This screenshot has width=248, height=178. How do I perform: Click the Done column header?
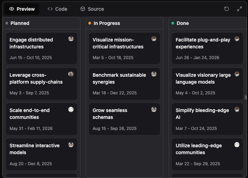tap(183, 23)
